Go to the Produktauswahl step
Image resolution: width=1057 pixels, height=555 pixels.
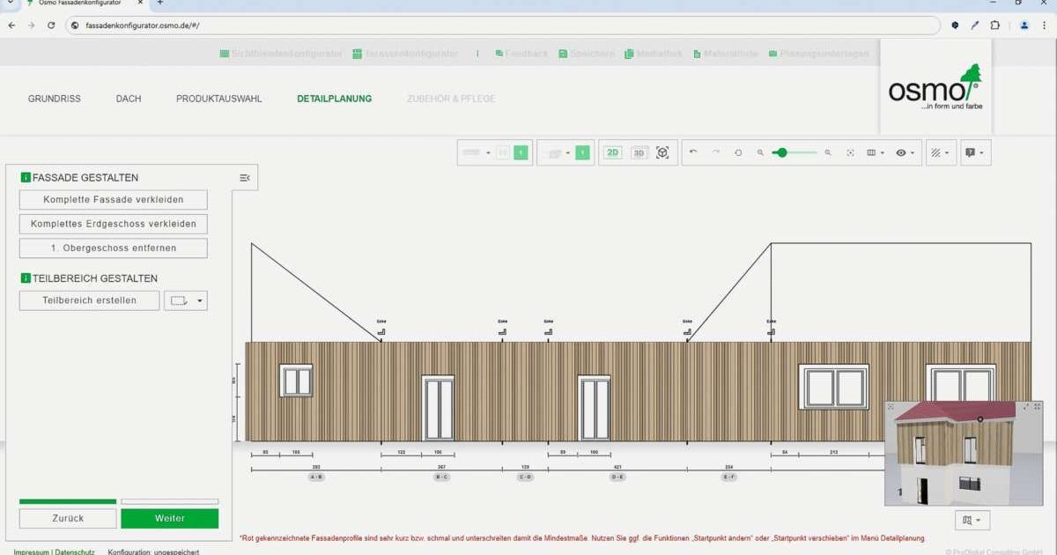(x=218, y=99)
